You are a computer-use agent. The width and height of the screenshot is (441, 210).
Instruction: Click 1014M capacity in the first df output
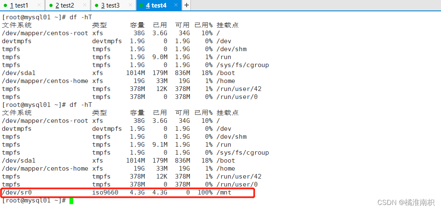[136, 73]
